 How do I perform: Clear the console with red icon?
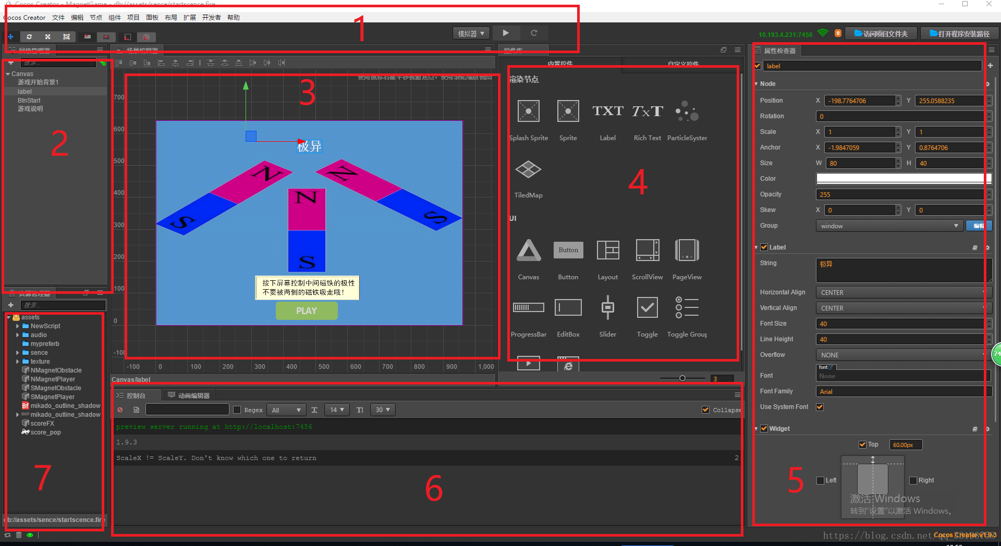(x=120, y=410)
